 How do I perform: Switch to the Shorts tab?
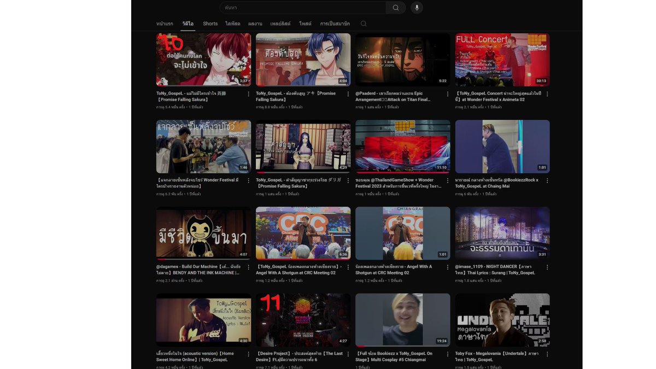pyautogui.click(x=210, y=24)
